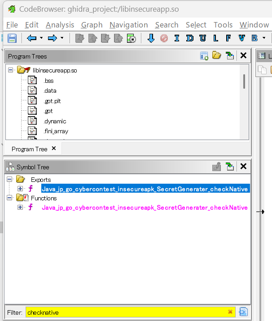Select the Exports folder

[41, 180]
